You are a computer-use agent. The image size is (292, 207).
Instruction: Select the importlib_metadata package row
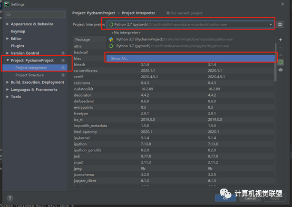(173, 126)
